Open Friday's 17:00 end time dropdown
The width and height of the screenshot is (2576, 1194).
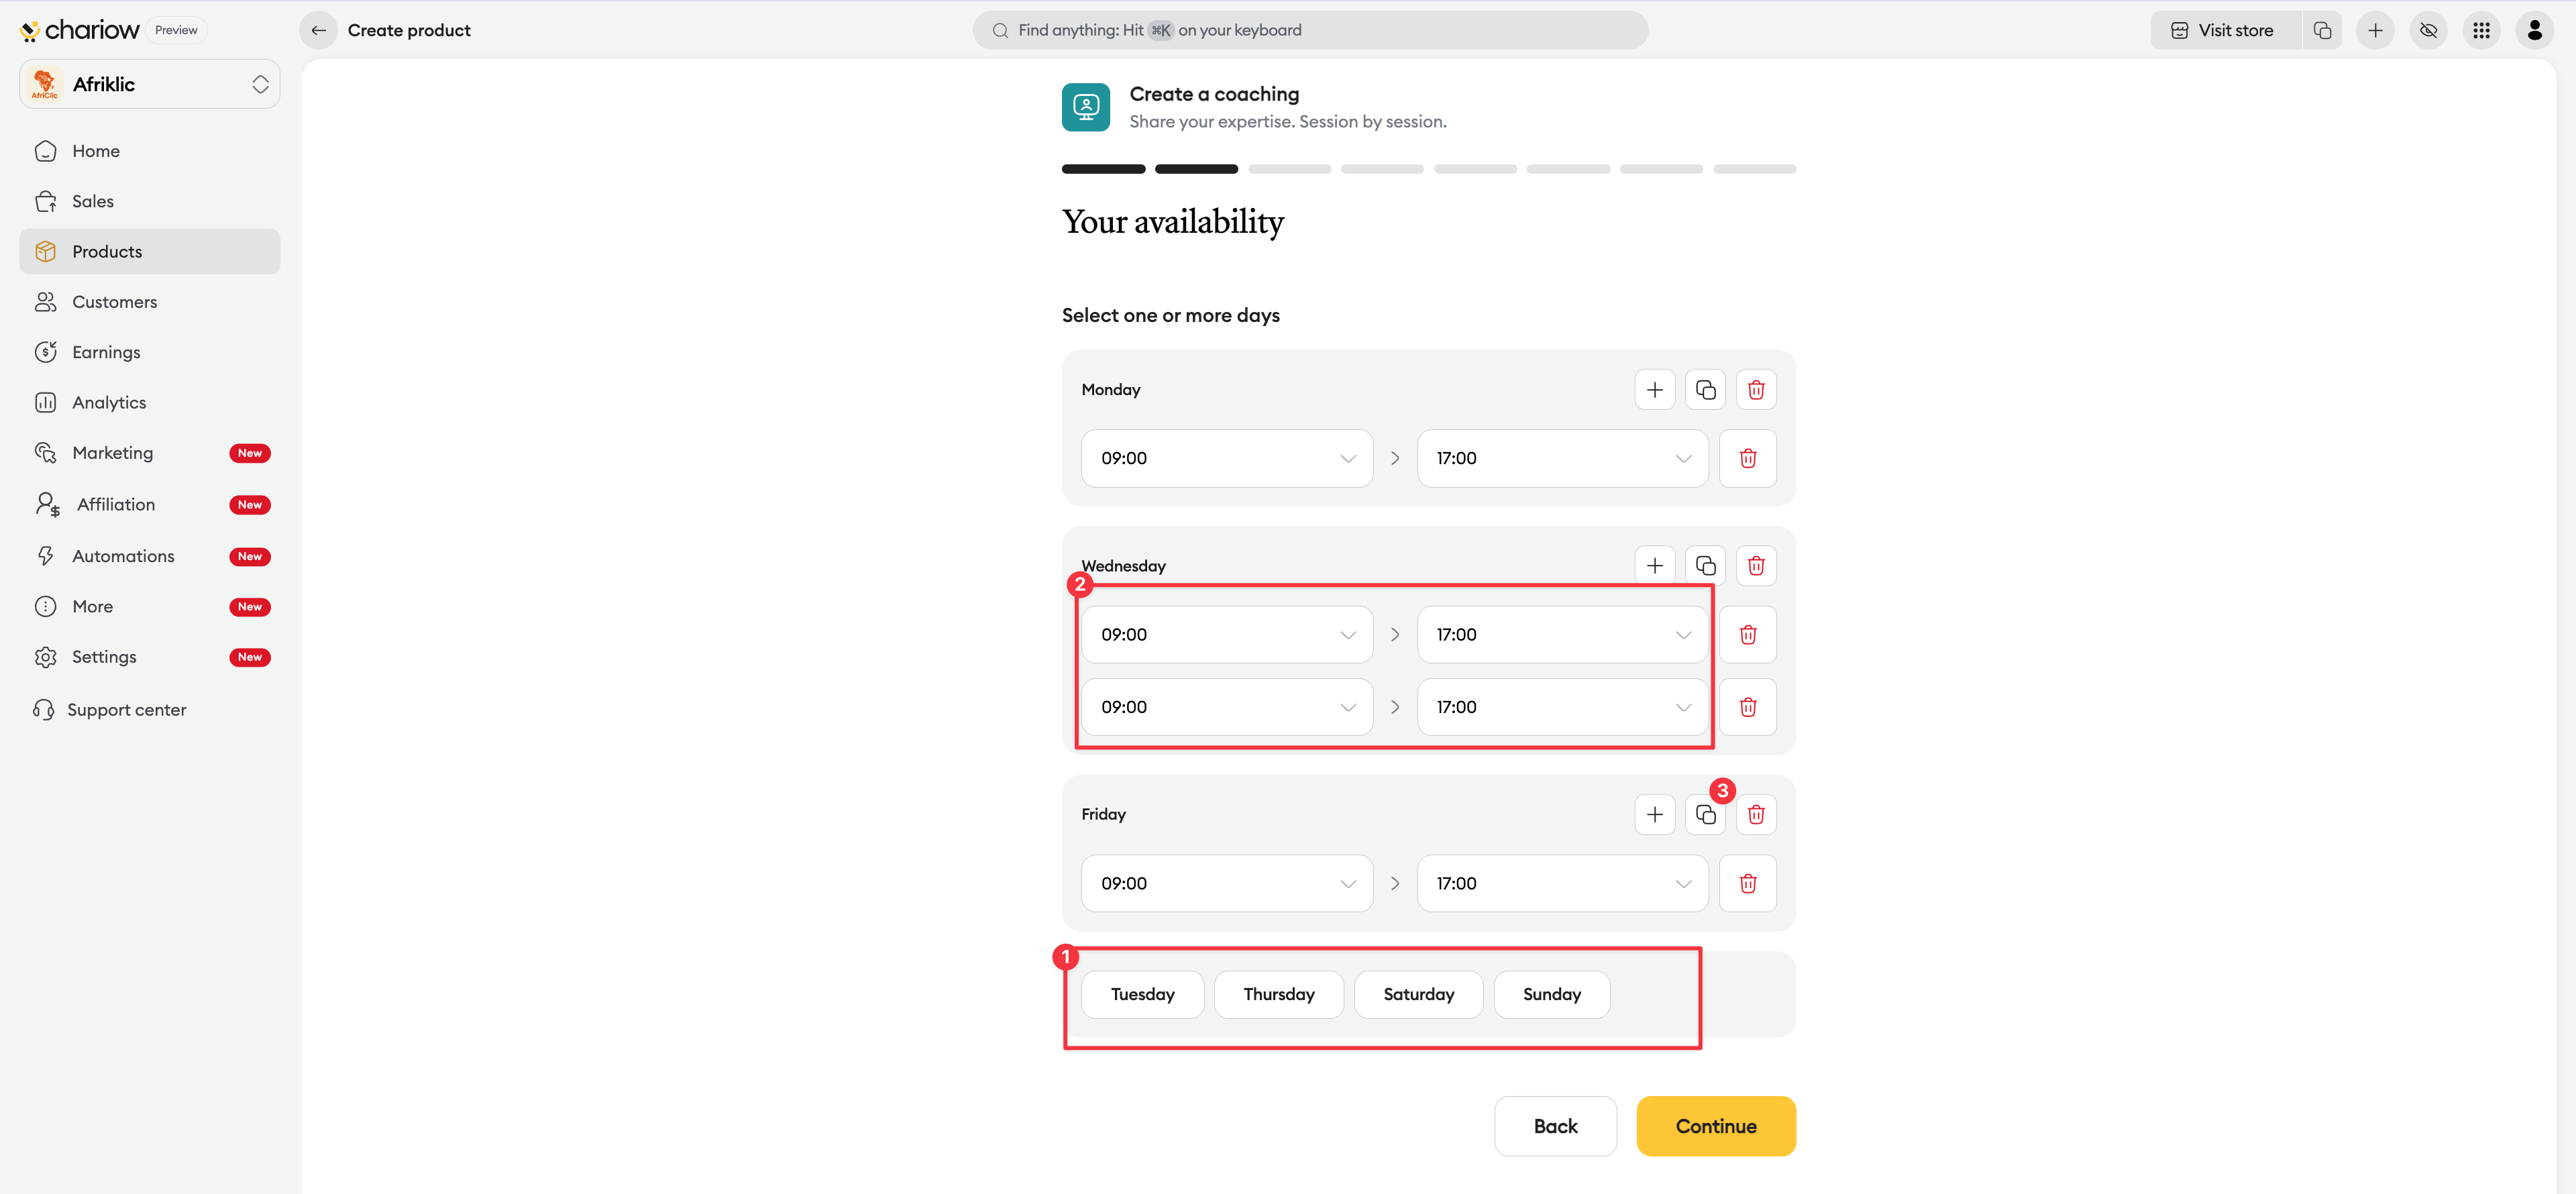coord(1562,883)
